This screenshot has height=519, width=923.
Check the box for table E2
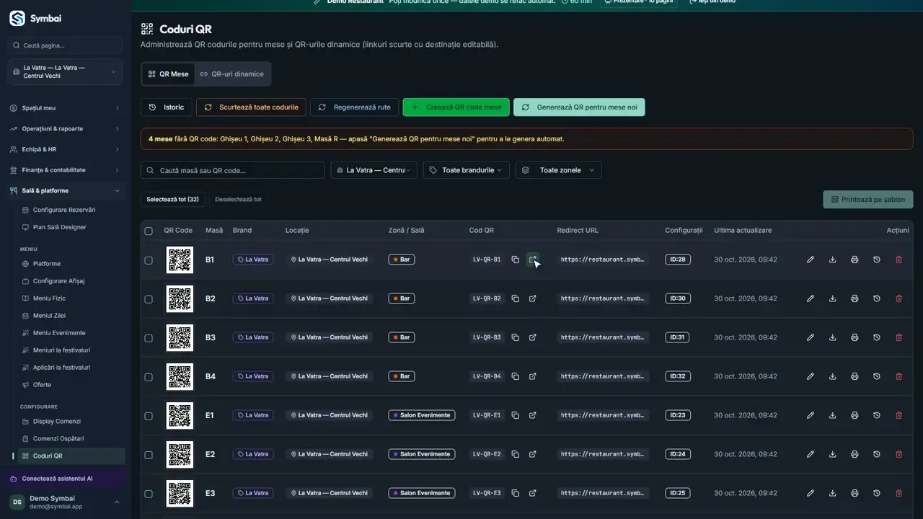tap(149, 455)
